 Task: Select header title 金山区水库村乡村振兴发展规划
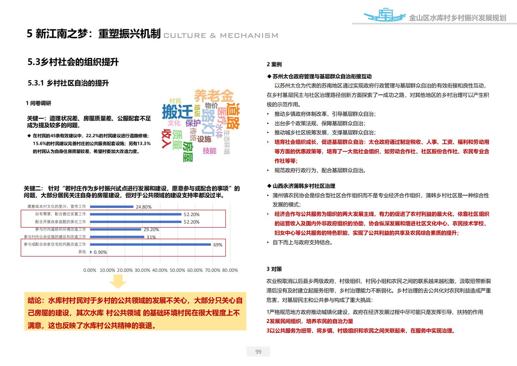coord(457,18)
